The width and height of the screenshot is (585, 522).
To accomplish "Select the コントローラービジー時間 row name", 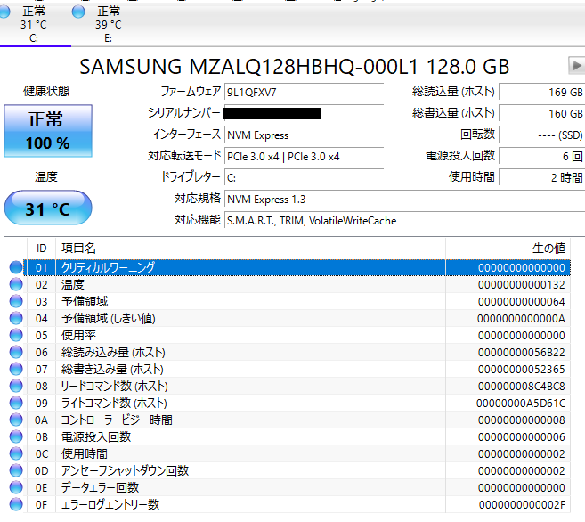I will coord(117,420).
